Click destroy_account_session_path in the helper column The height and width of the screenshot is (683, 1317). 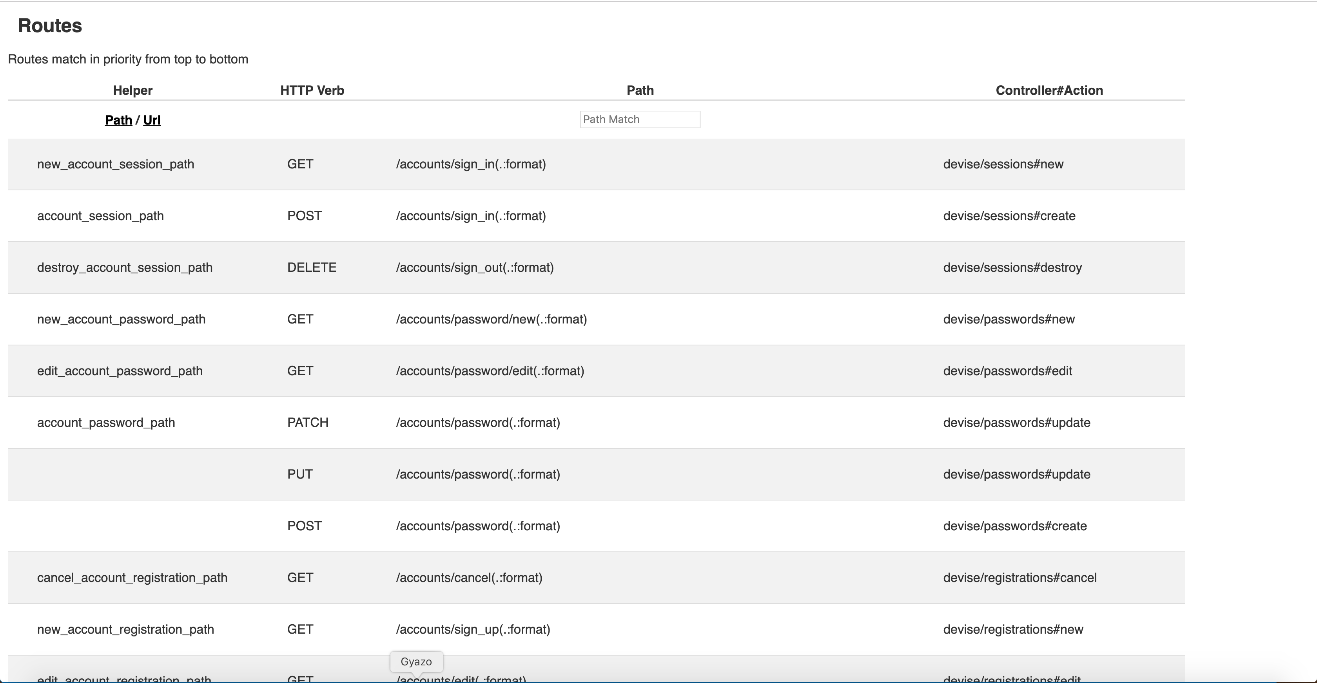[125, 267]
